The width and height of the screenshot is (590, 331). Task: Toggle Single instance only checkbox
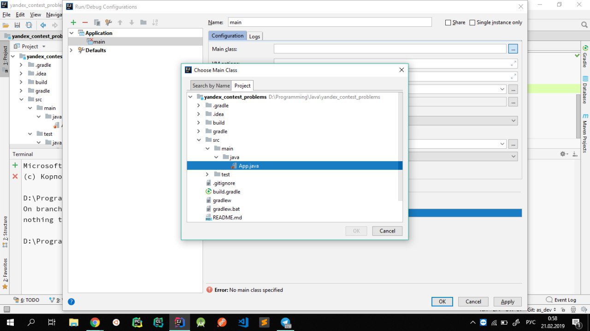click(x=472, y=23)
